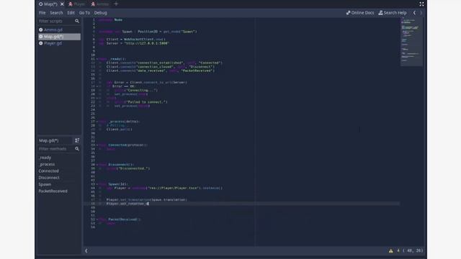Open the File menu
Image resolution: width=461 pixels, height=259 pixels.
pos(42,13)
